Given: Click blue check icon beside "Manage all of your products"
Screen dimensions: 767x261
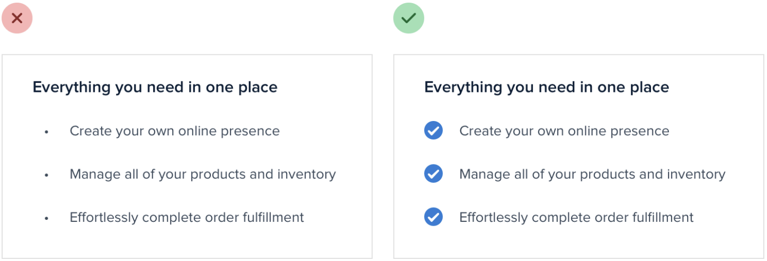Looking at the screenshot, I should (433, 174).
